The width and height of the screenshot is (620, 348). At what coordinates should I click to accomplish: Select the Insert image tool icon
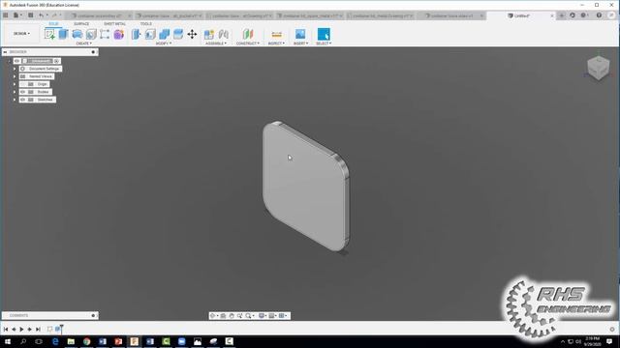coord(300,35)
